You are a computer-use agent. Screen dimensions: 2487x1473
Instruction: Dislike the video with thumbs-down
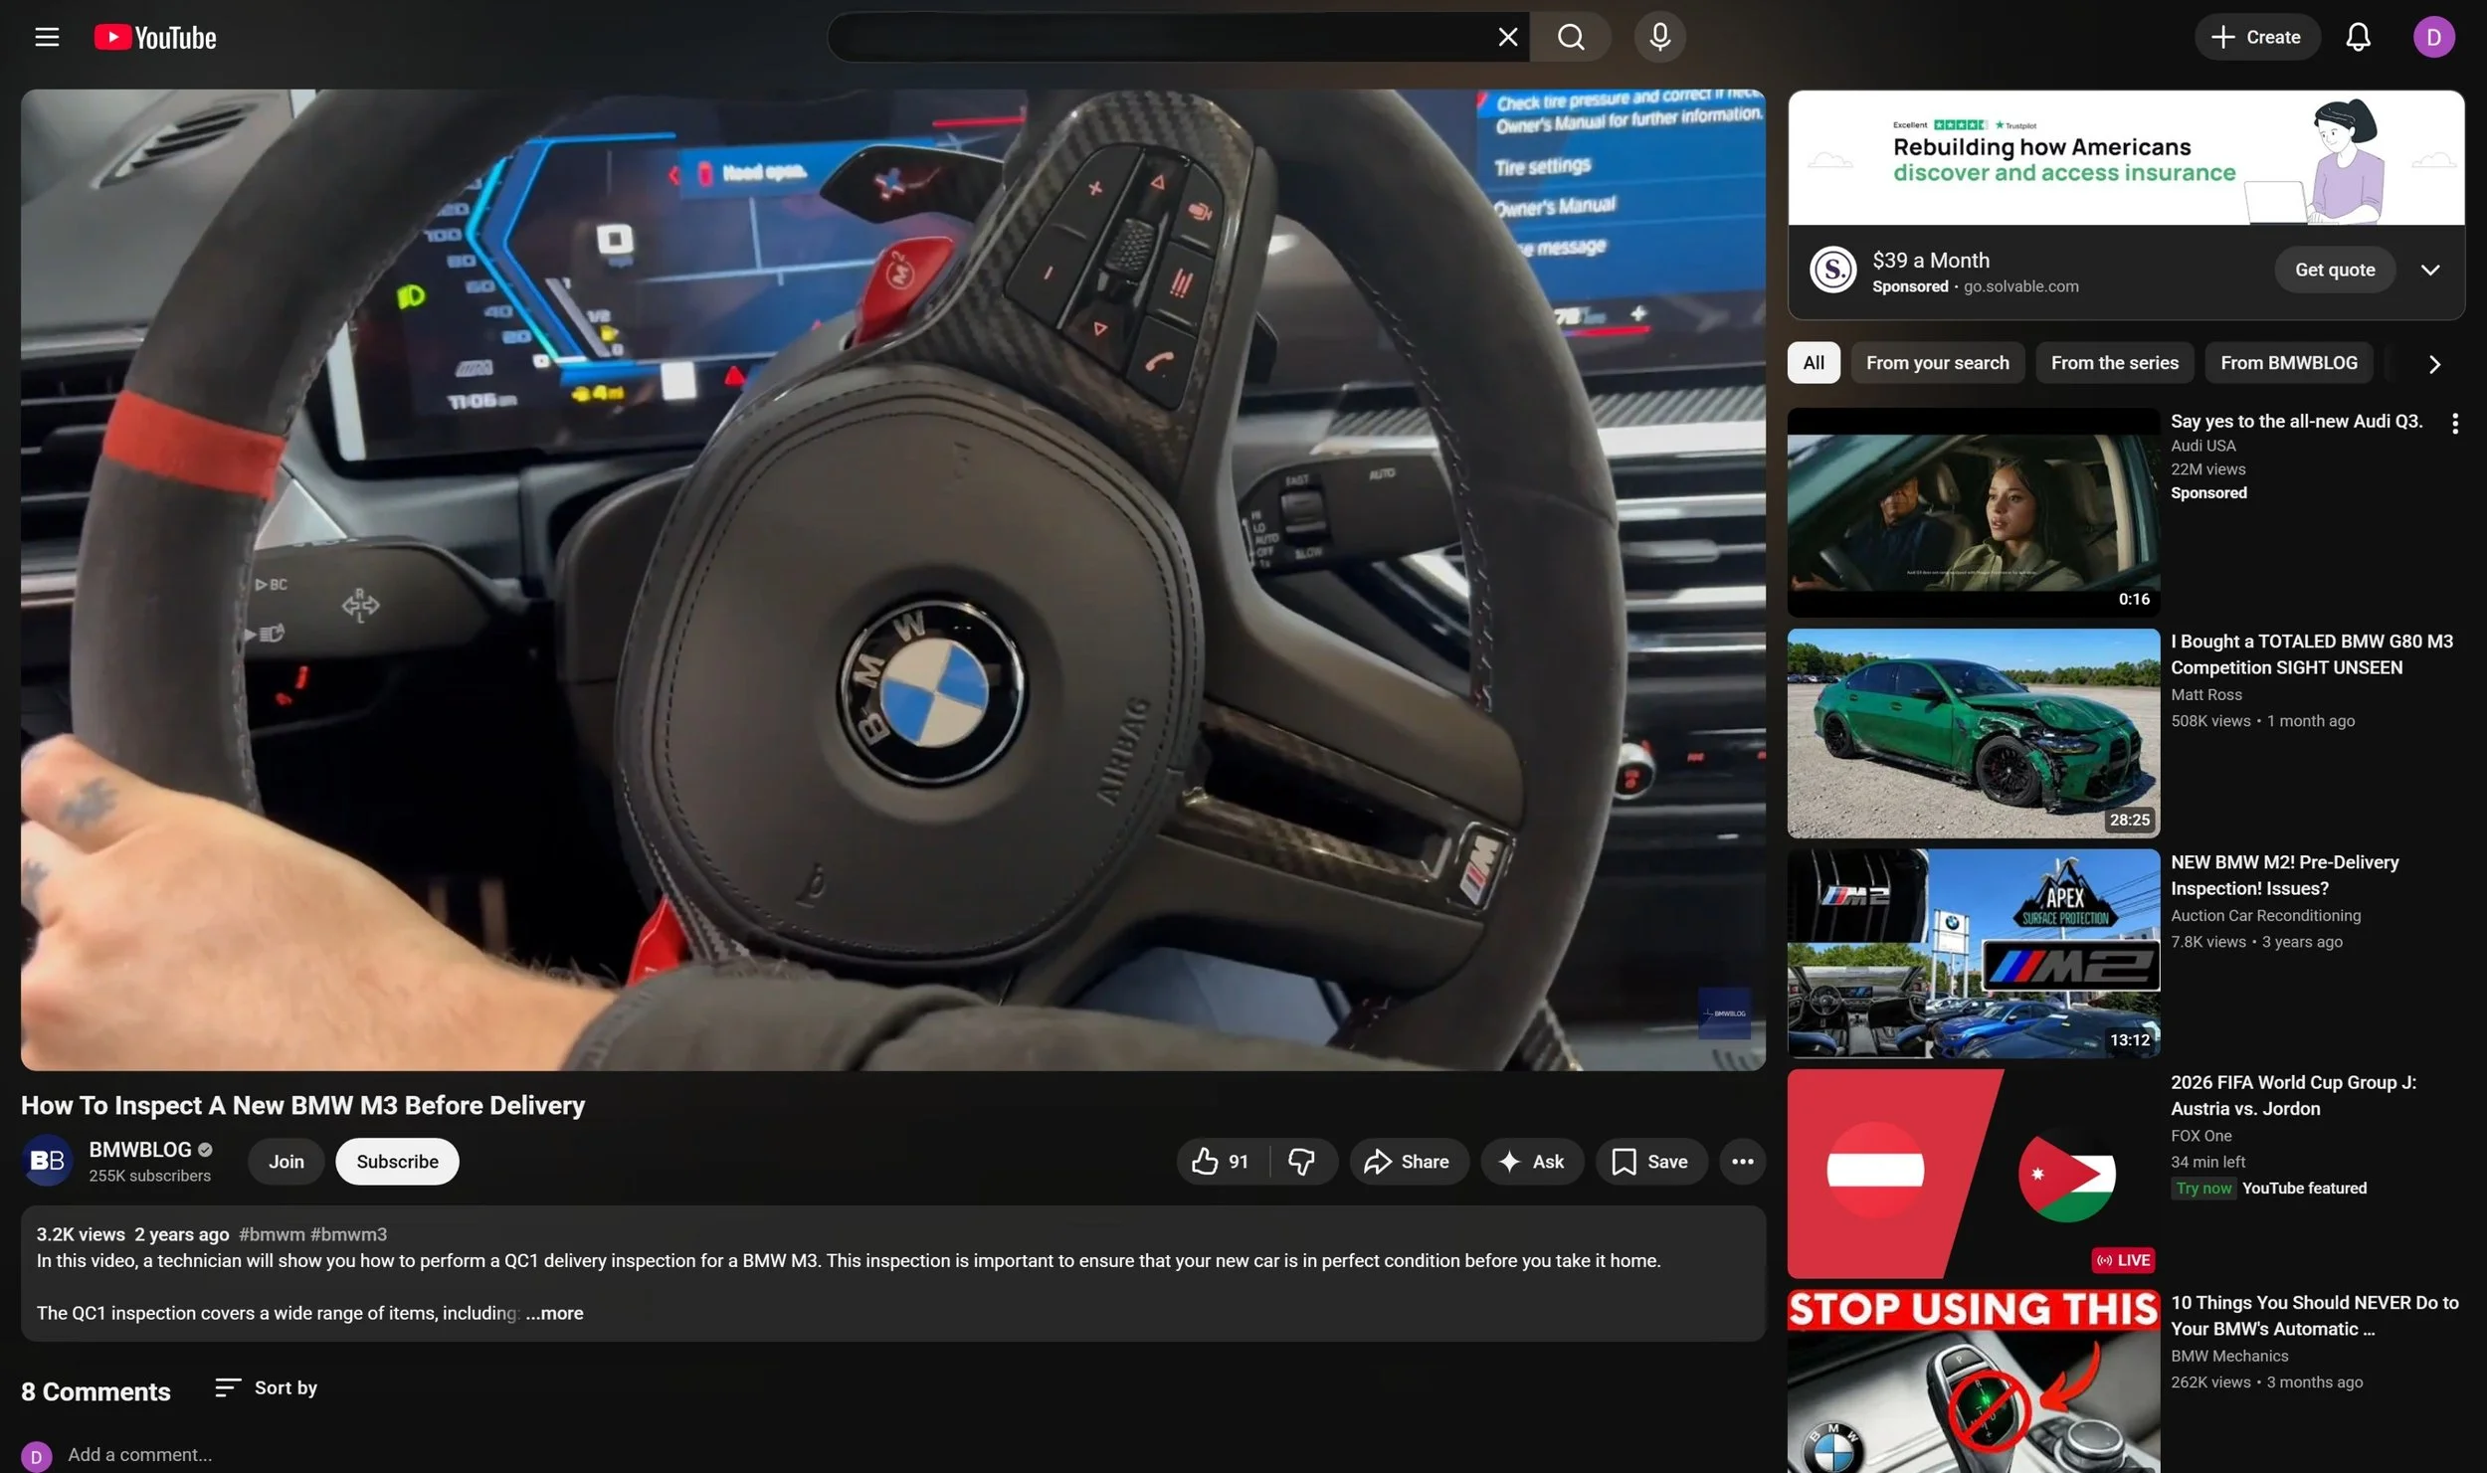pyautogui.click(x=1301, y=1161)
